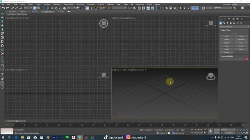
Task: Open Google Chrome from the taskbar
Action: pyautogui.click(x=48, y=137)
